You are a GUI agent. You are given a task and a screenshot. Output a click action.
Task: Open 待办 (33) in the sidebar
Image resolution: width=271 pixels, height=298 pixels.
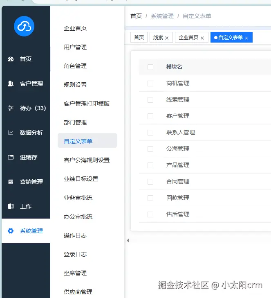tap(26, 108)
